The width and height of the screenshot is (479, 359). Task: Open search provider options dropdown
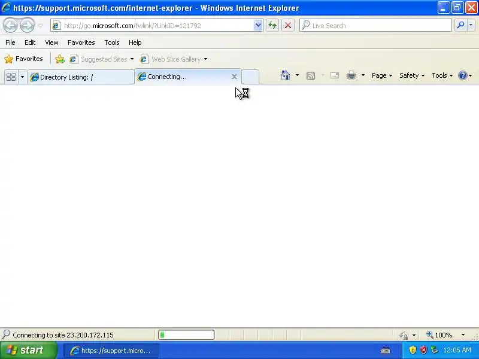pos(471,26)
